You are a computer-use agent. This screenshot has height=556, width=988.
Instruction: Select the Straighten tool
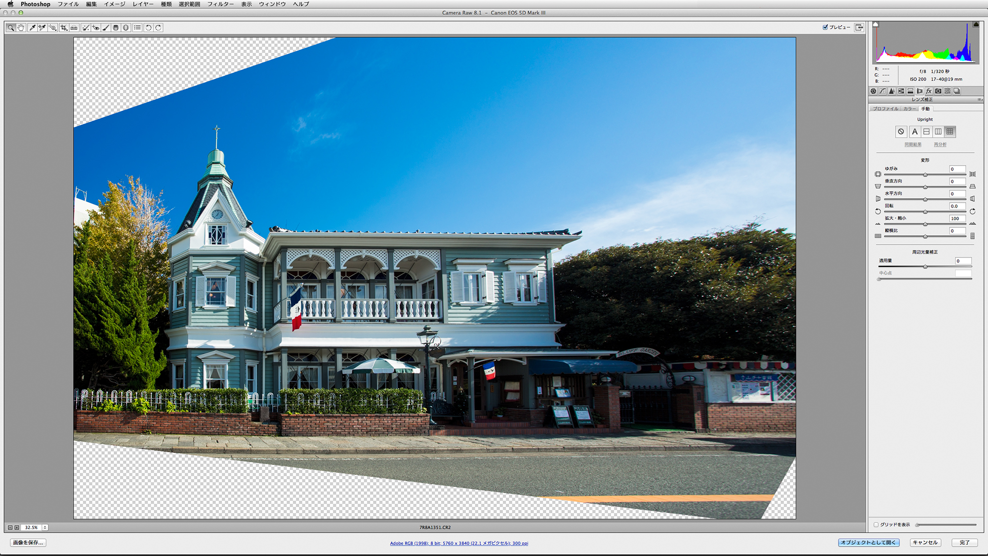click(74, 28)
